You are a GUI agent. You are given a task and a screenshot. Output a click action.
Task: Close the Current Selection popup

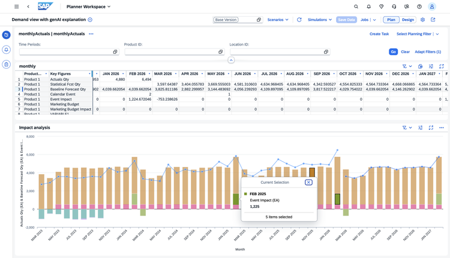coord(308,183)
